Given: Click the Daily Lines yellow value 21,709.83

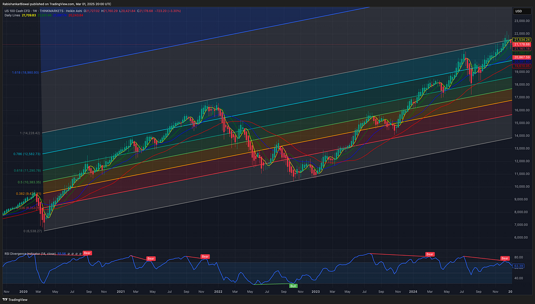Looking at the screenshot, I should click(x=29, y=16).
